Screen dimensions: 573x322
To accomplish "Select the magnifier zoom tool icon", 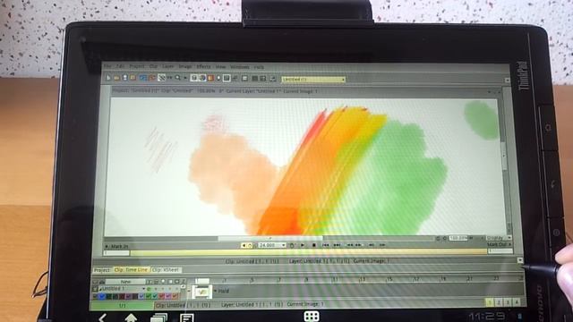I will 177,78.
